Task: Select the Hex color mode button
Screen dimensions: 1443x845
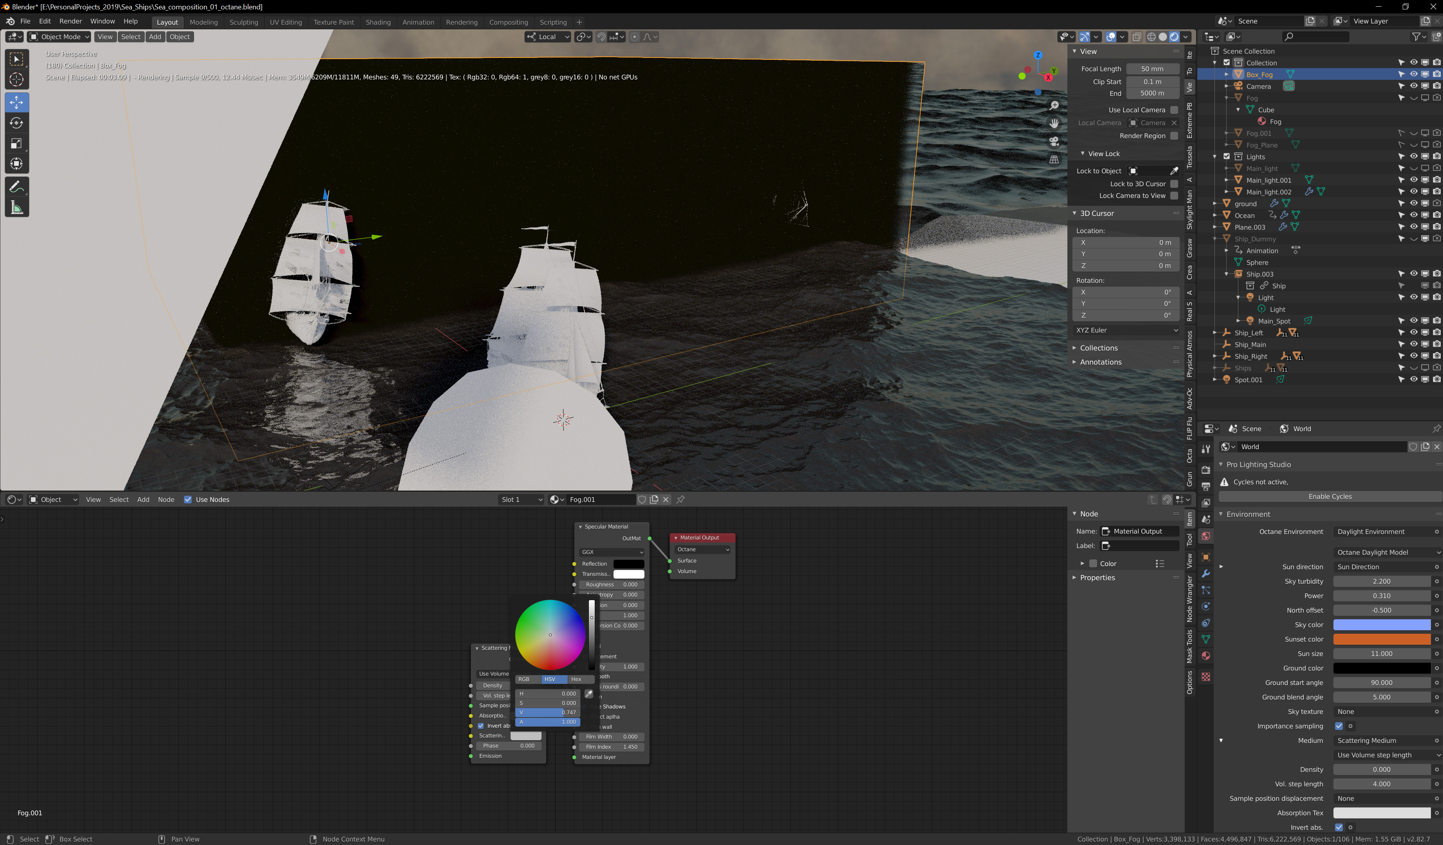Action: (576, 679)
